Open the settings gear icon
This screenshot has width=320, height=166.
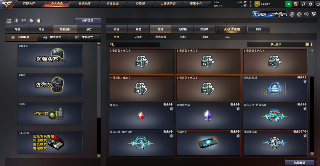311,4
